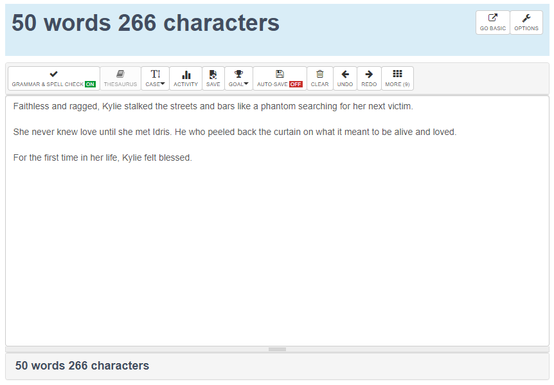Click the top "50 words 266 characters" heading

point(145,23)
